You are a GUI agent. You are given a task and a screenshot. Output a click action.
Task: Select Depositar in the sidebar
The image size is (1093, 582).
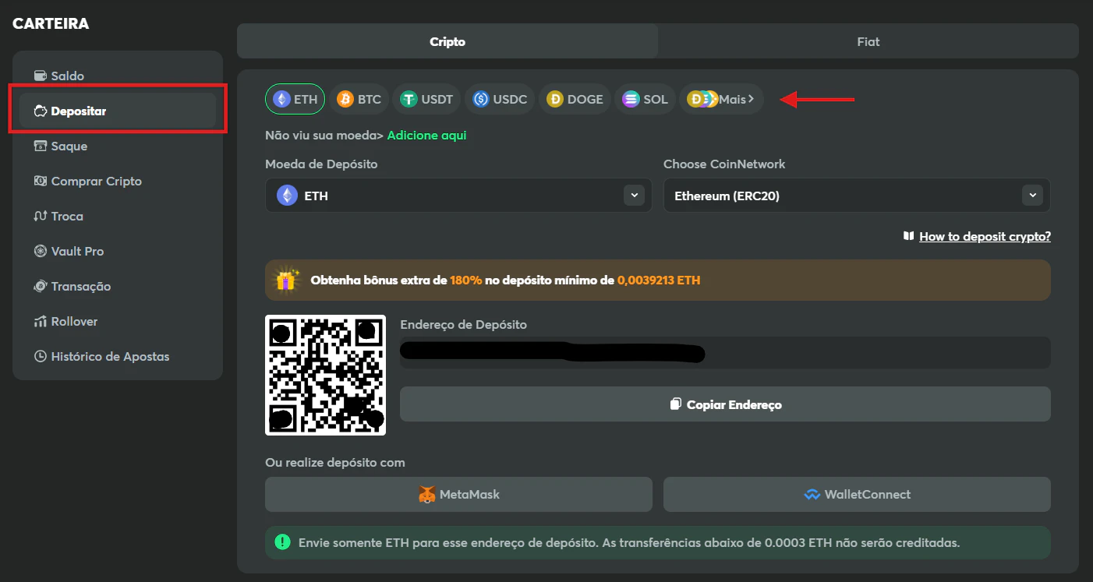tap(118, 111)
